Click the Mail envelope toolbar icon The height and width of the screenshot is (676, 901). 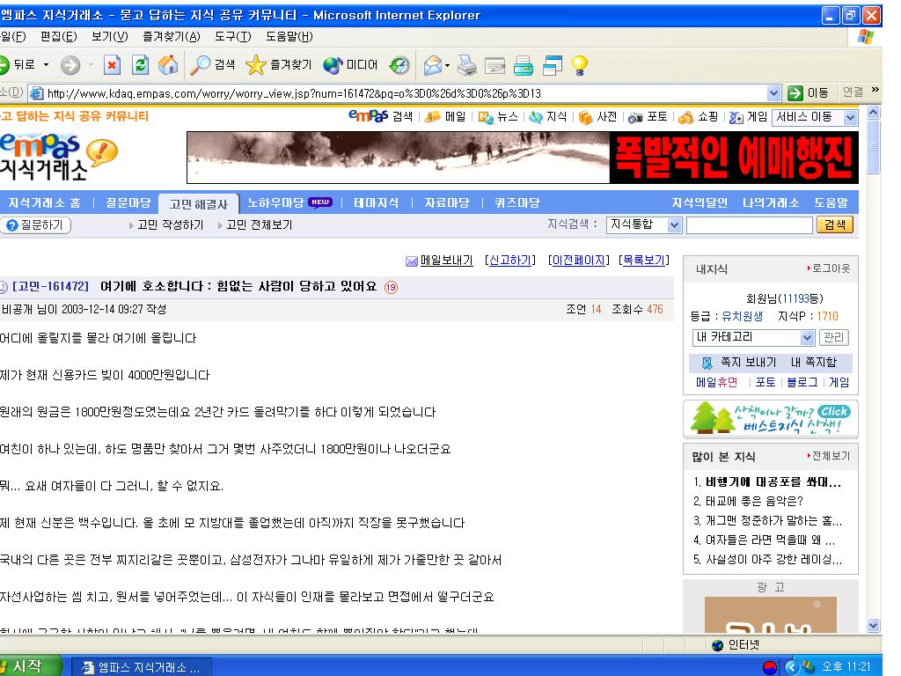433,65
